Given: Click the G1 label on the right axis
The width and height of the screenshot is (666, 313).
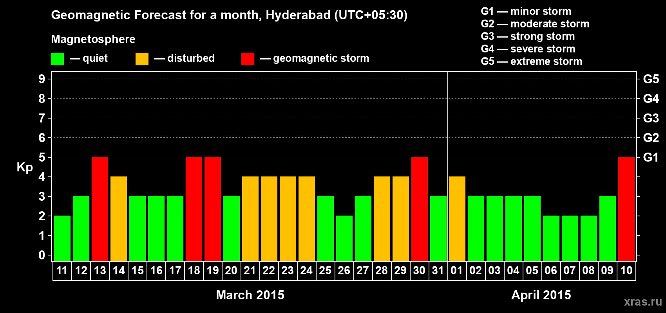Looking at the screenshot, I should click(651, 157).
